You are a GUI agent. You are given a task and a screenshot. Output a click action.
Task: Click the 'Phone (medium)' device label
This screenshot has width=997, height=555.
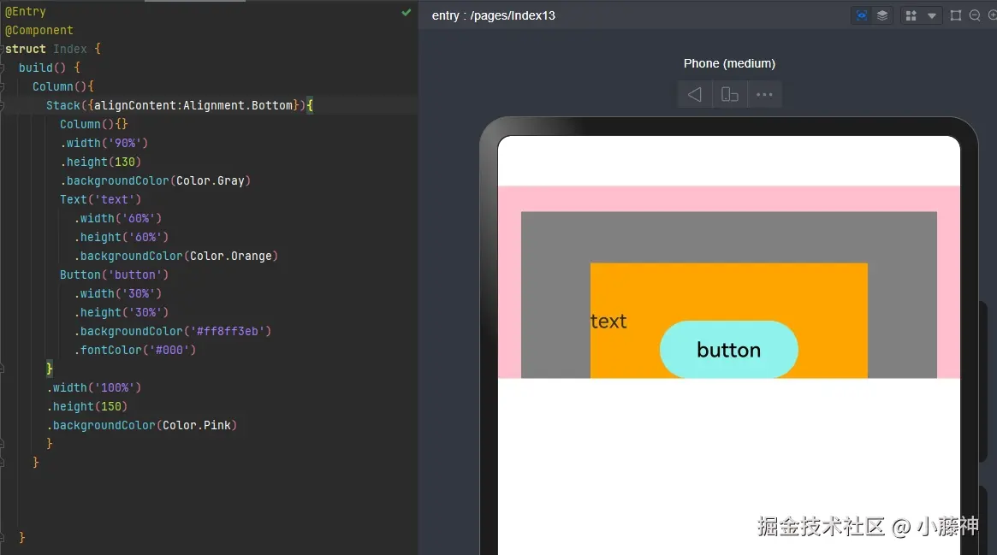[729, 63]
